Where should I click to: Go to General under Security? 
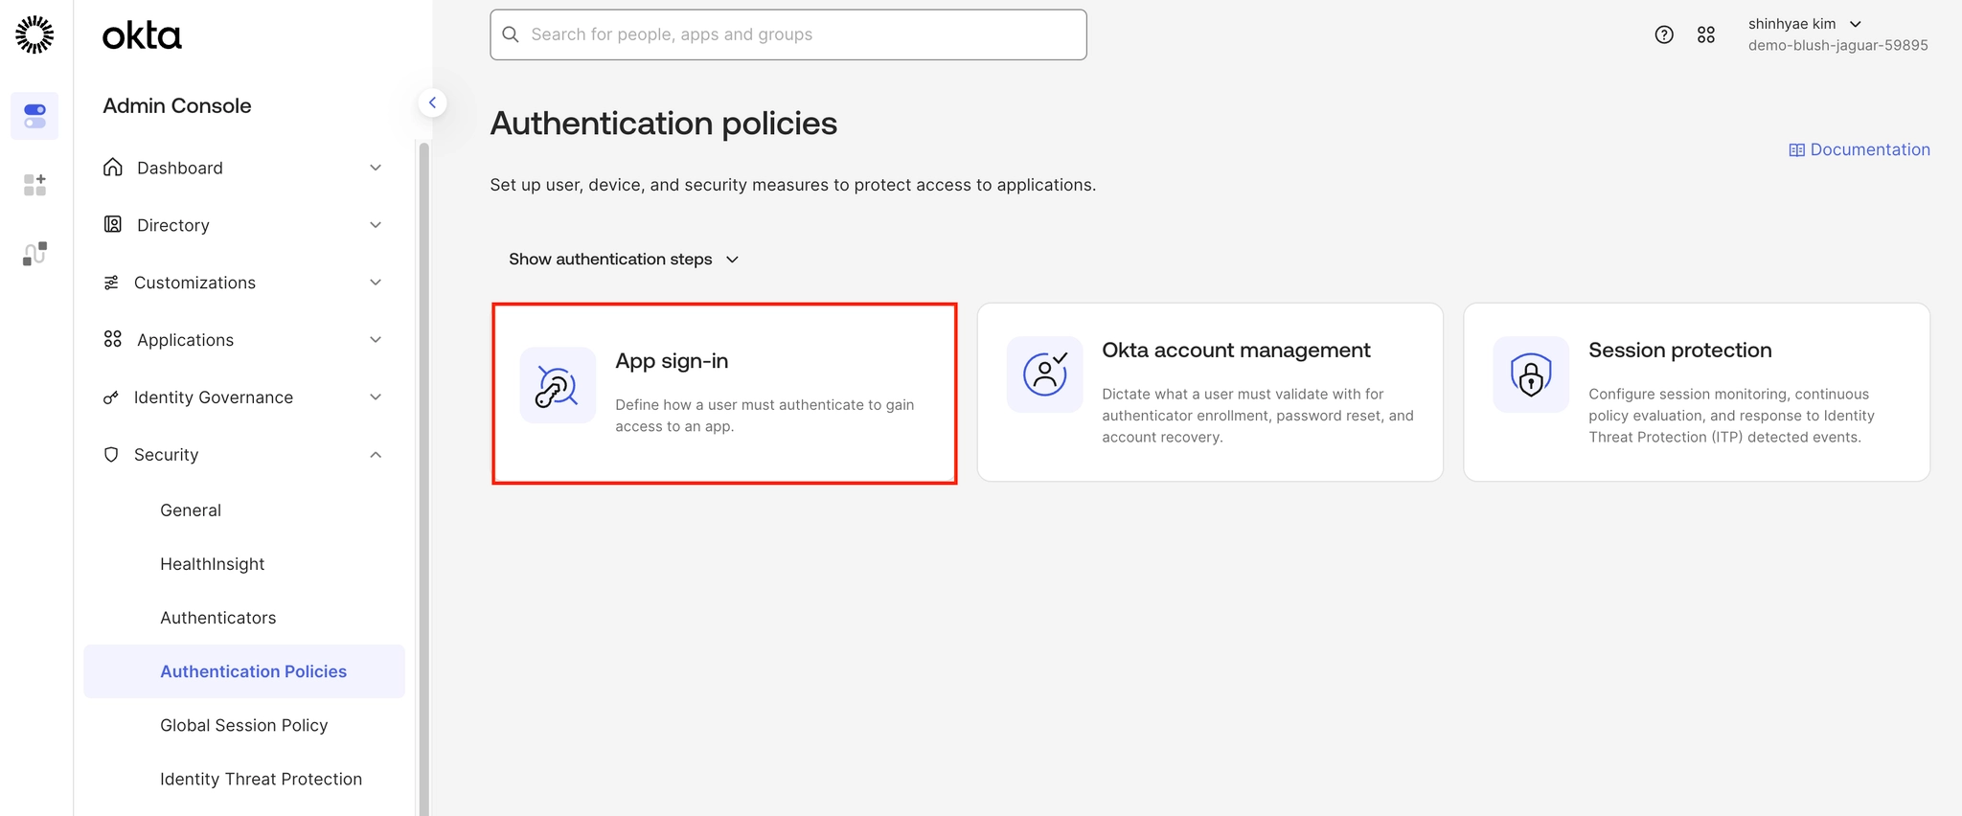pyautogui.click(x=191, y=510)
